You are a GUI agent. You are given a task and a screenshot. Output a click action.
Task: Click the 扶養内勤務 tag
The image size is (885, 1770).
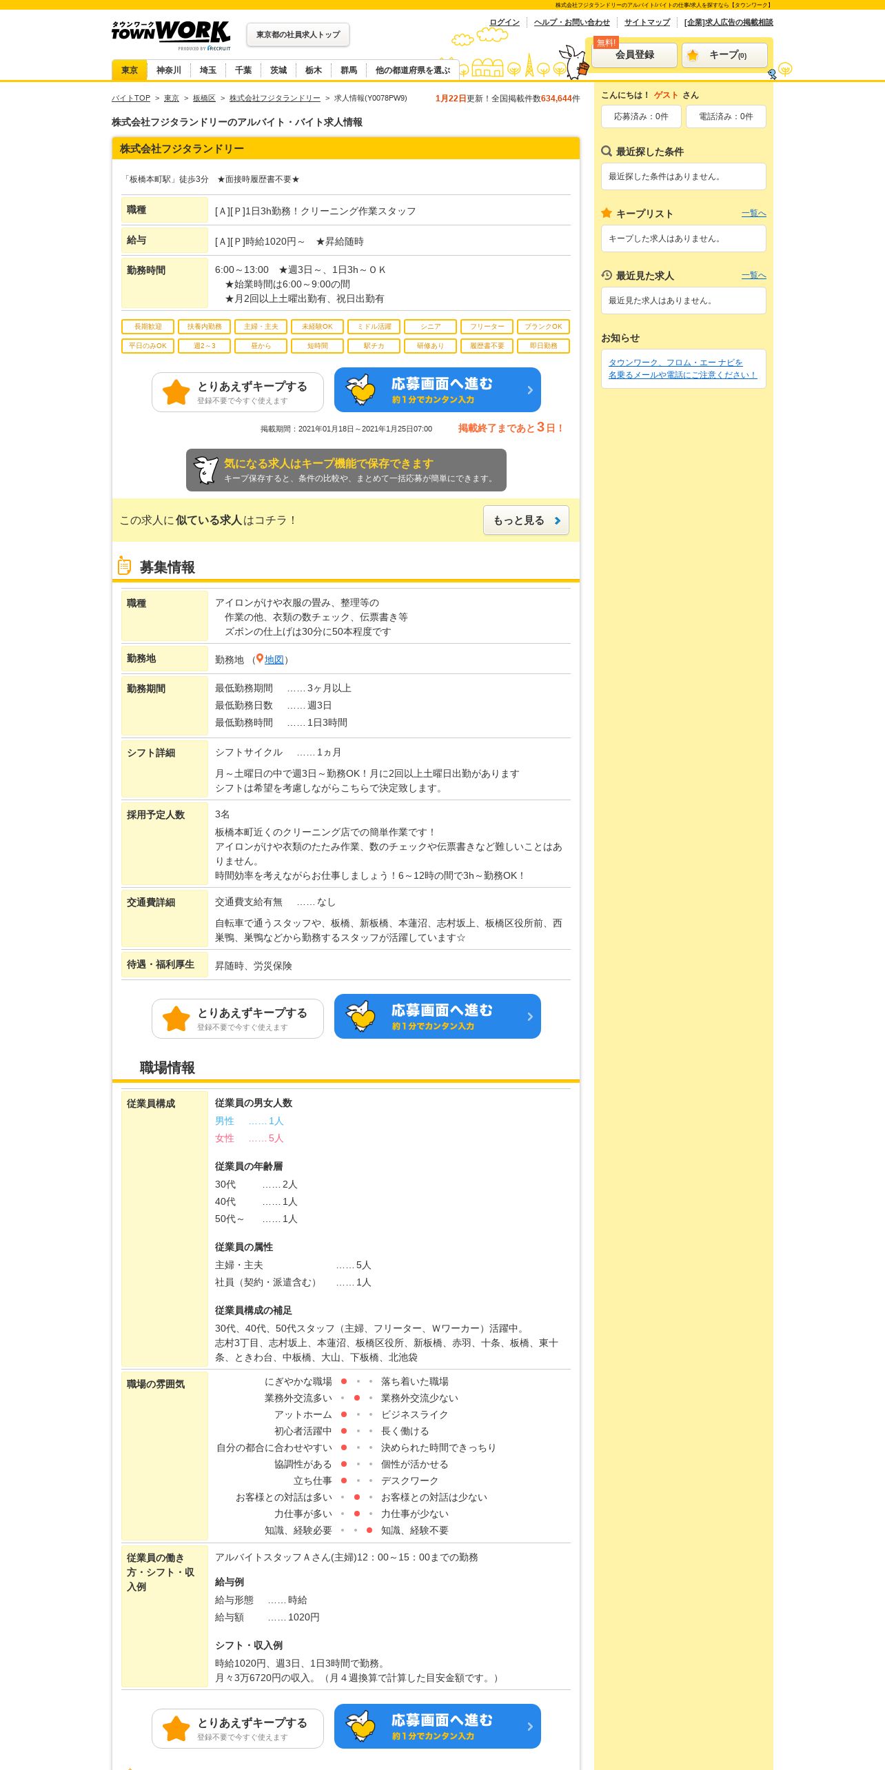(205, 327)
